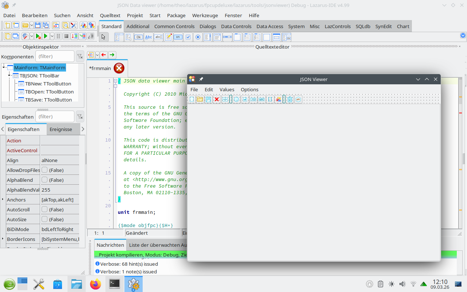The height and width of the screenshot is (292, 467).
Task: Enable the AutoScroll property checkbox
Action: click(45, 209)
